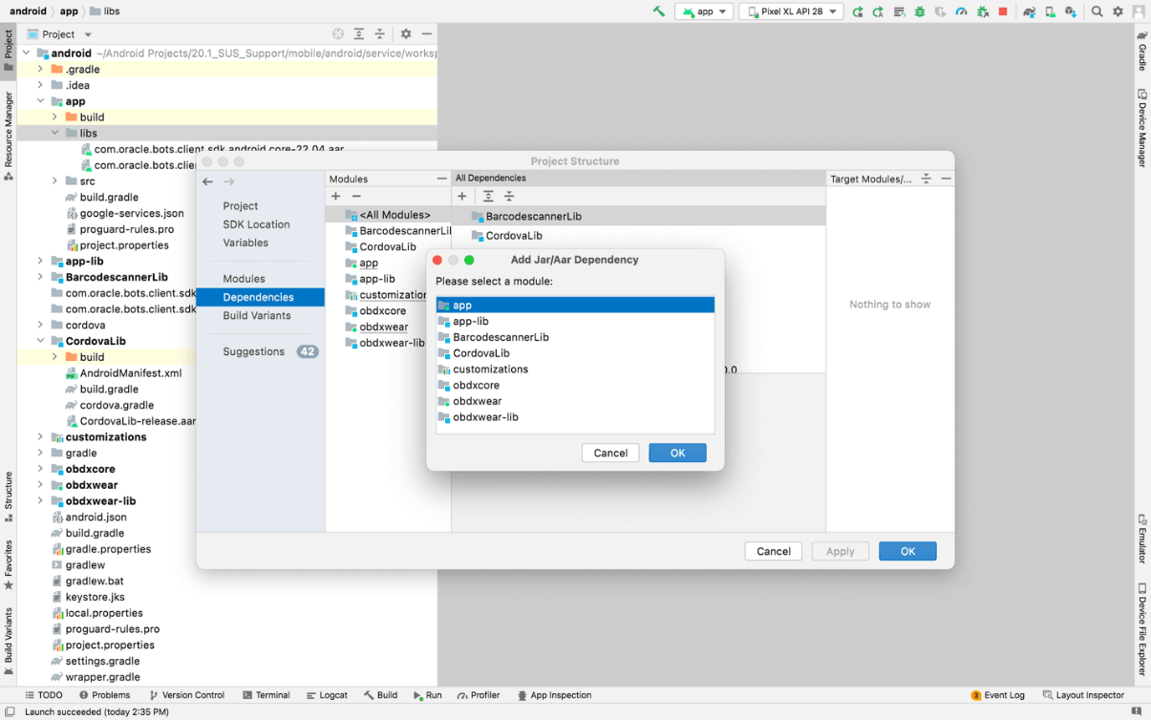The image size is (1151, 720).
Task: Collapse the libs folder in tree
Action: point(54,133)
